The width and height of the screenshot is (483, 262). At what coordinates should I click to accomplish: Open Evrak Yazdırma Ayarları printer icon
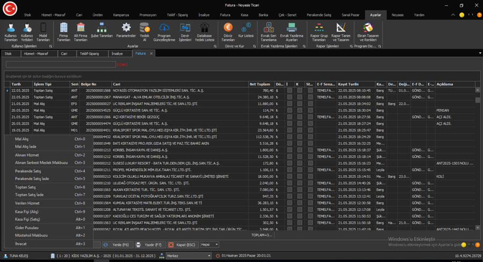click(291, 32)
